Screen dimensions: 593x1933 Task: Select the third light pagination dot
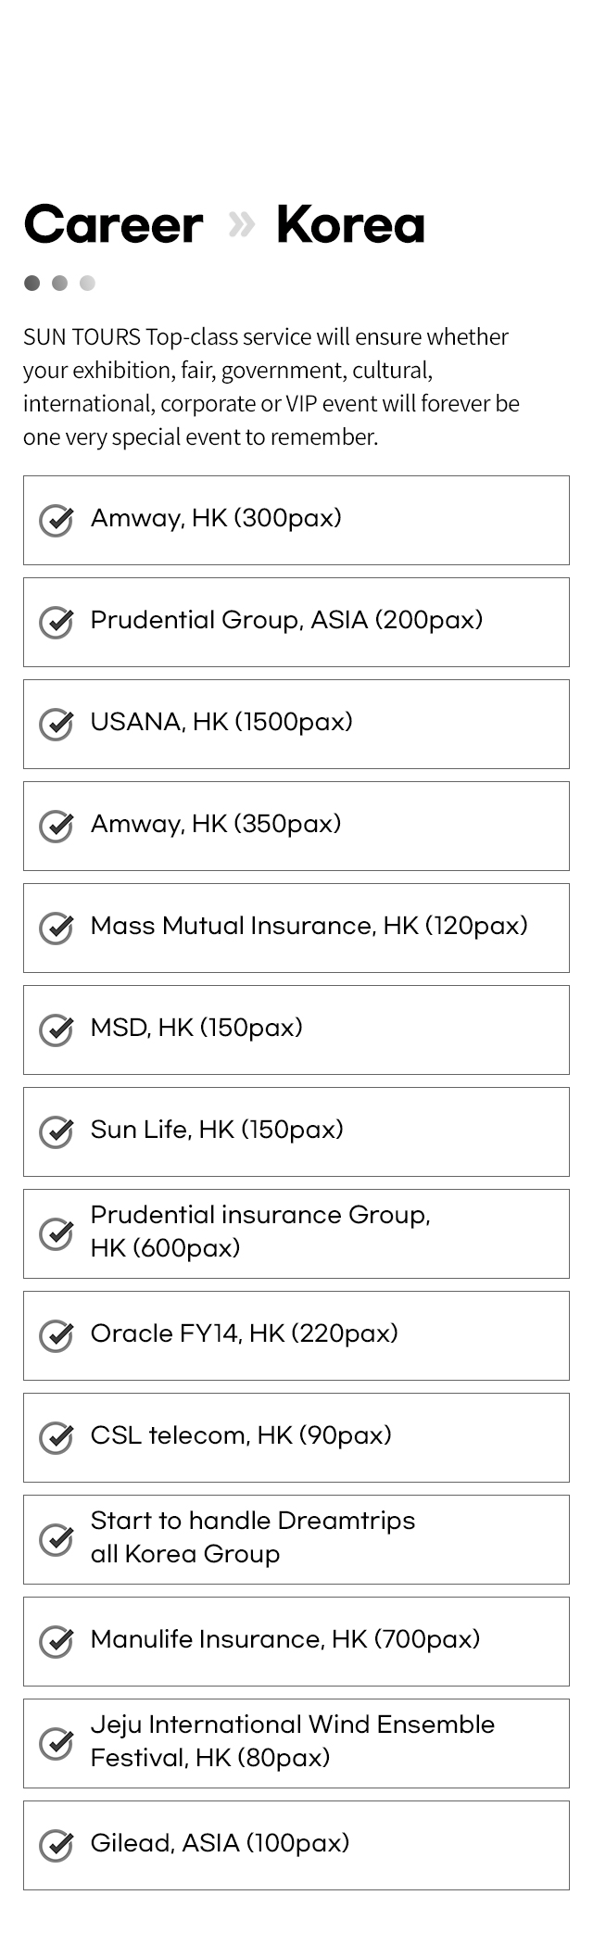coord(87,283)
